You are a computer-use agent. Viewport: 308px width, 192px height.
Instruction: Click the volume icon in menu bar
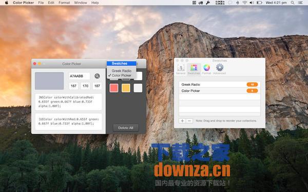coord(252,3)
